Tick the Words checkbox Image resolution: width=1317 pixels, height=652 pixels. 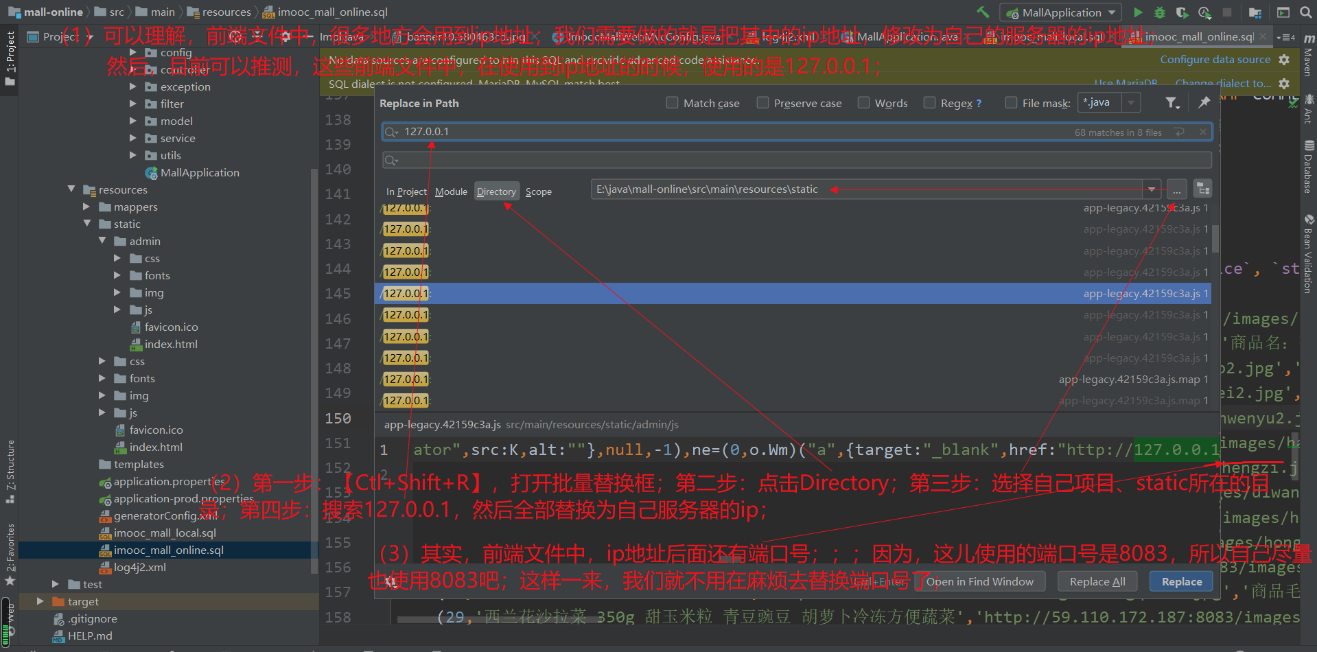click(x=863, y=103)
